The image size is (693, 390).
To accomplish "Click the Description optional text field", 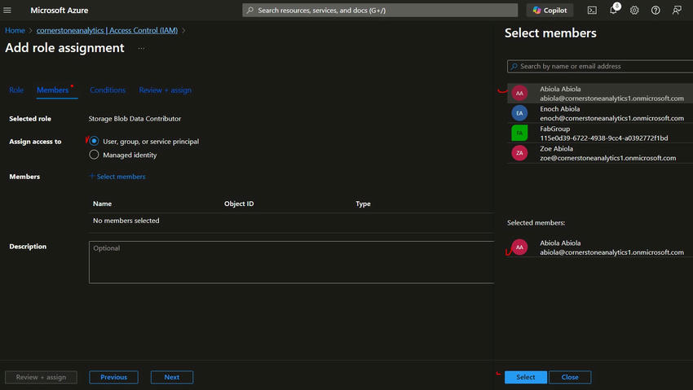I will point(291,261).
